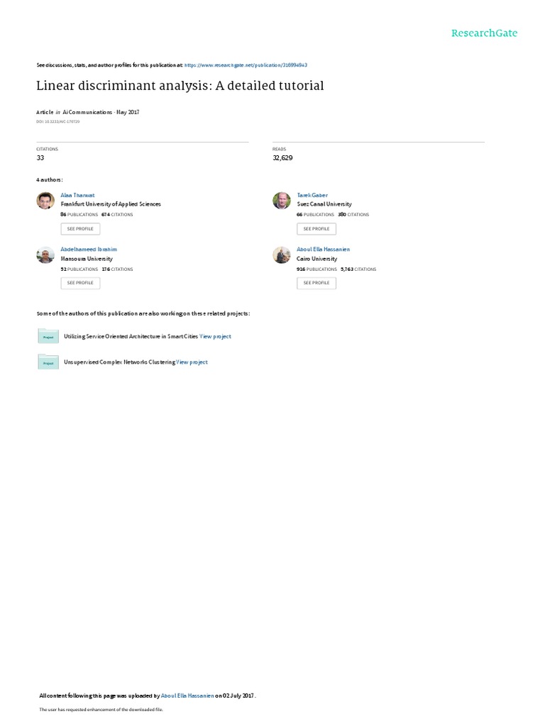Click Abdelhameed Ibrahim's profile photo
This screenshot has width=545, height=726.
pyautogui.click(x=45, y=255)
